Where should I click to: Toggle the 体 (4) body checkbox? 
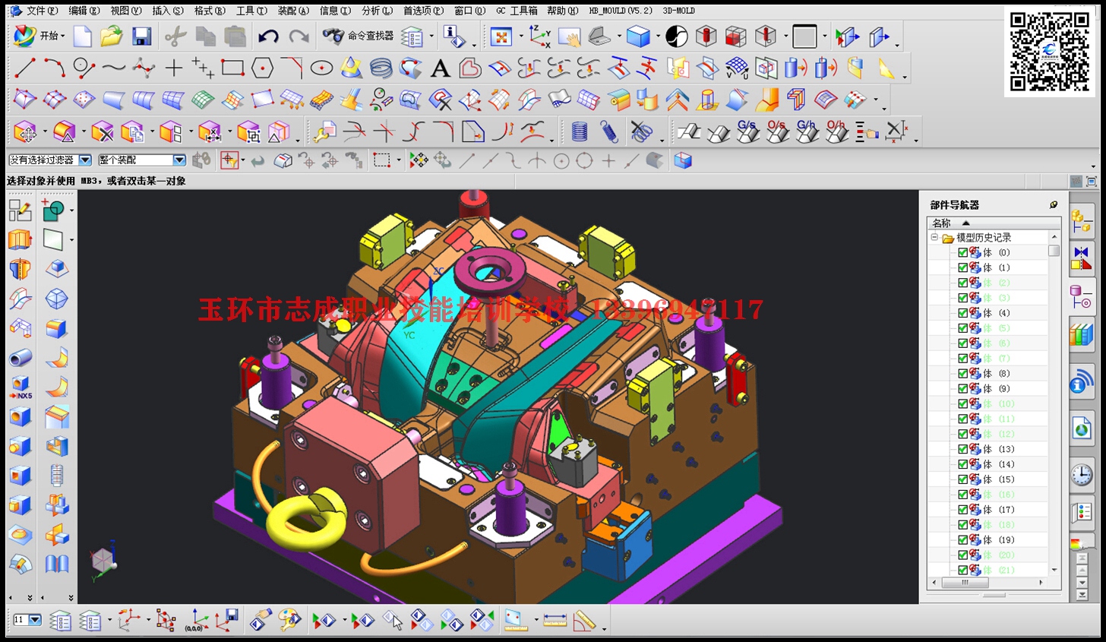click(x=963, y=313)
